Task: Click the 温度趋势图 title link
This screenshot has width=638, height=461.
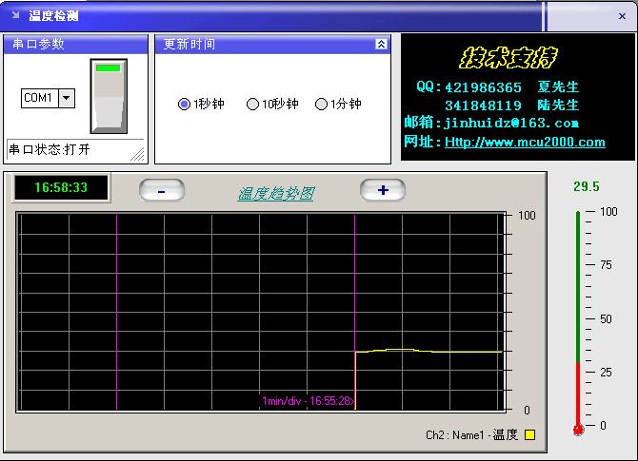Action: point(276,194)
